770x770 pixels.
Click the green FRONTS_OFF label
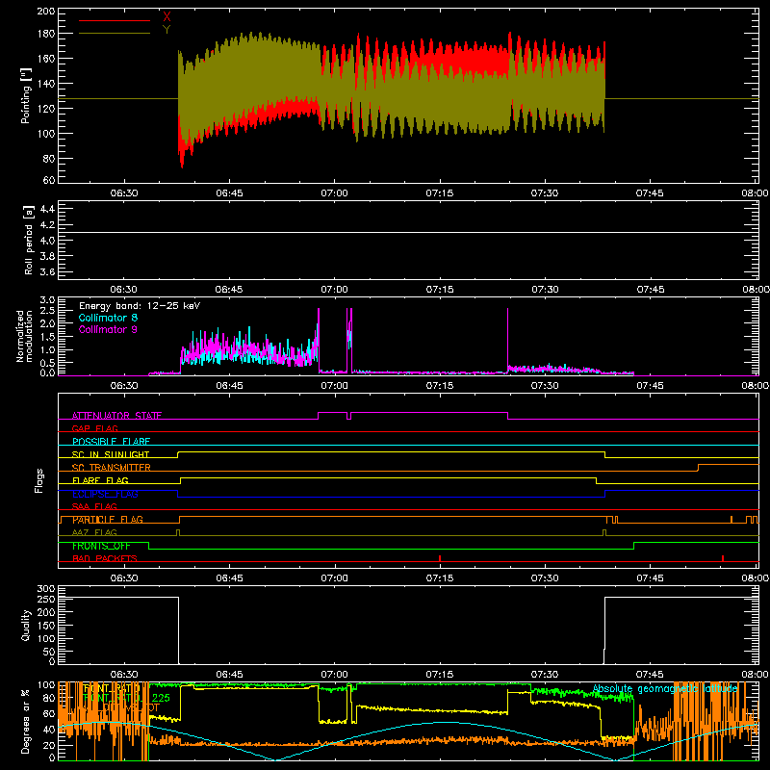pos(101,546)
